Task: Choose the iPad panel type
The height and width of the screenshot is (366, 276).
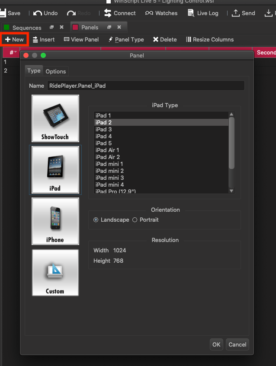Action: coord(55,170)
